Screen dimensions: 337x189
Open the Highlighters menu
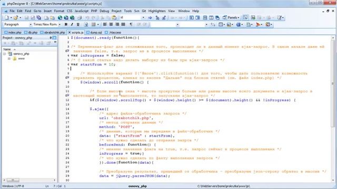[157, 11]
